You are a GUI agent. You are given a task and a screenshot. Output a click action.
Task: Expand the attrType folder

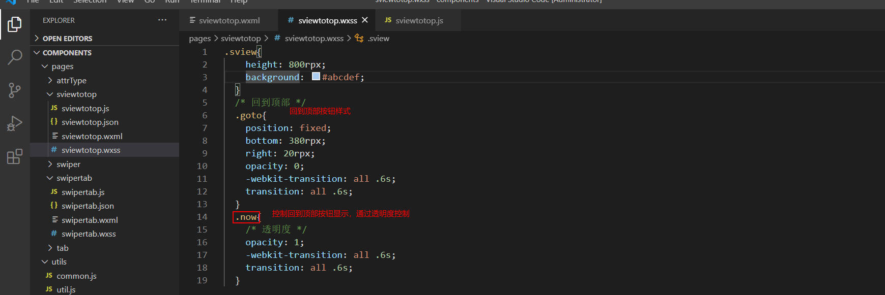(x=50, y=80)
